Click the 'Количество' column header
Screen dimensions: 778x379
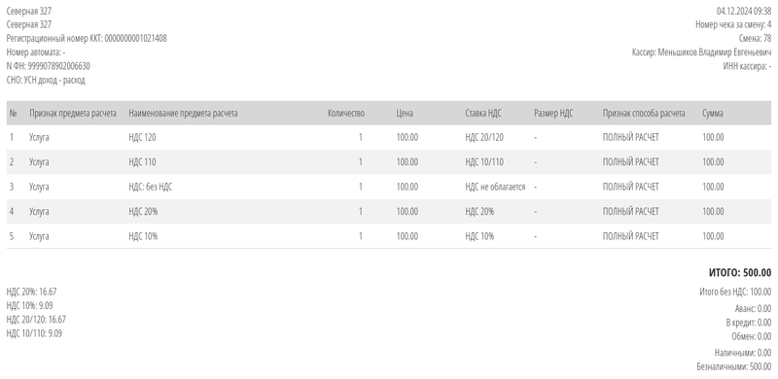346,113
